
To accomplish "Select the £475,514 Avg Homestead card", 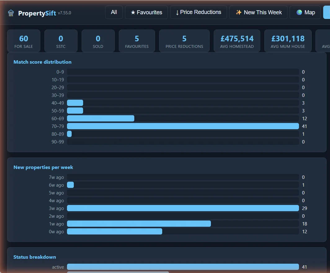I will [237, 41].
